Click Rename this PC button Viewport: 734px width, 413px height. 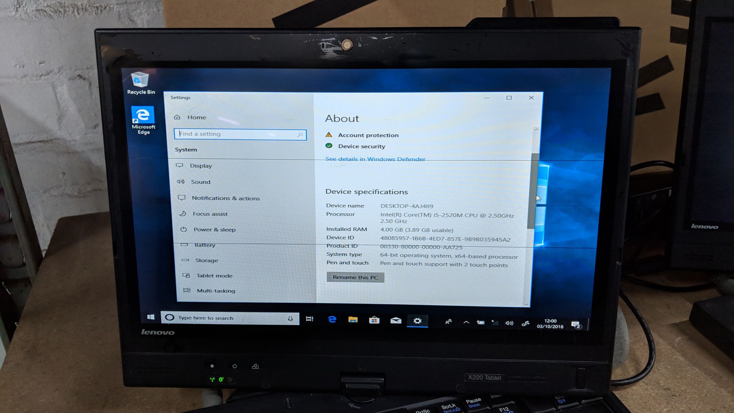[356, 277]
